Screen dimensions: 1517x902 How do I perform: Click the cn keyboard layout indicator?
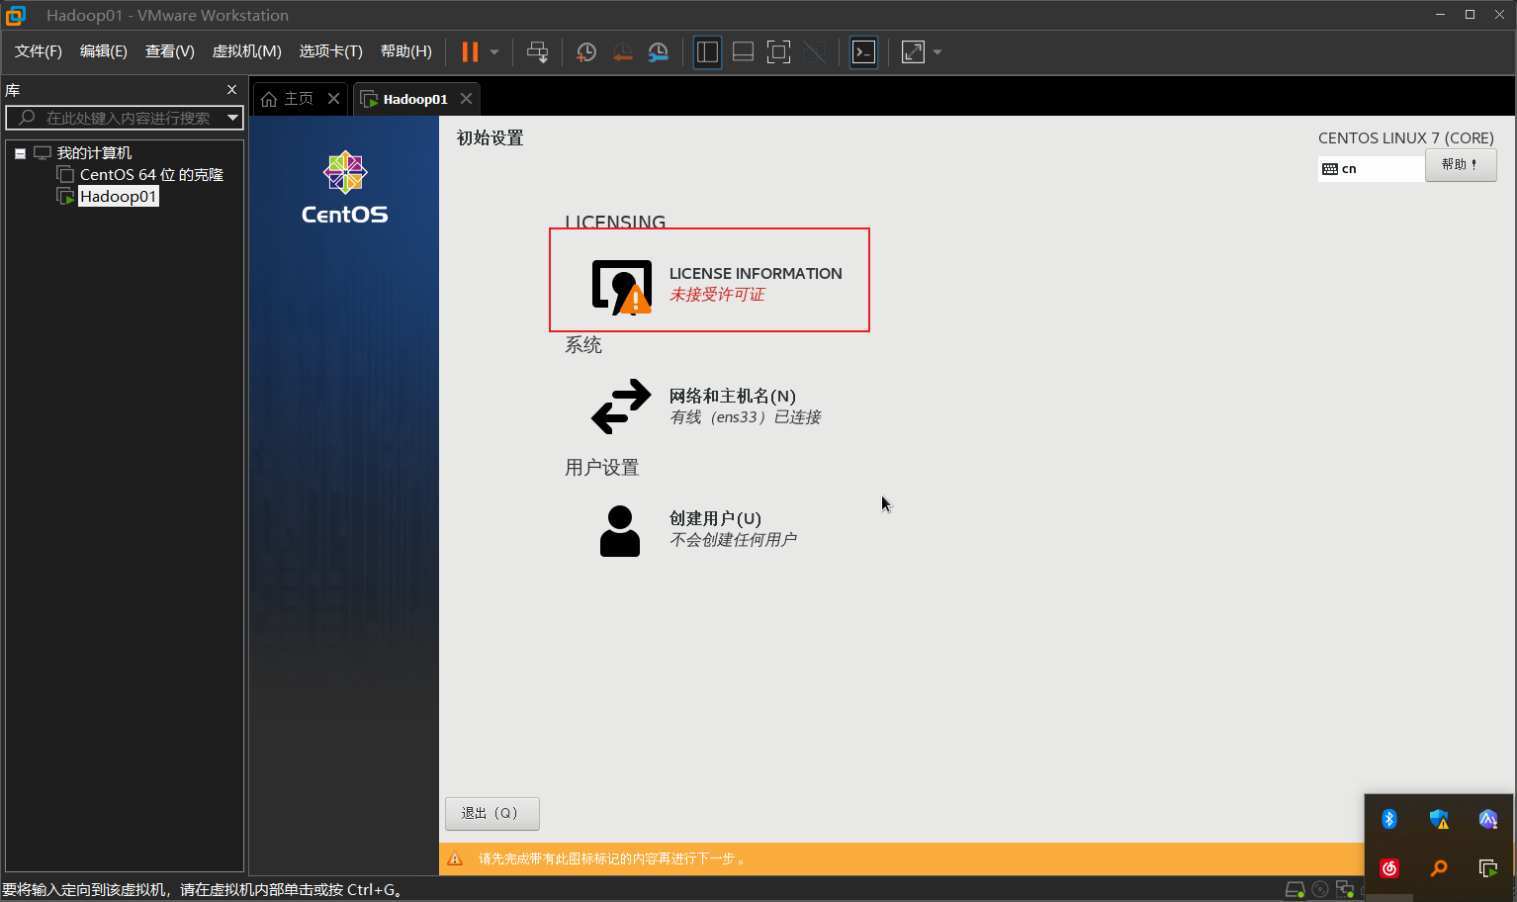click(1371, 169)
